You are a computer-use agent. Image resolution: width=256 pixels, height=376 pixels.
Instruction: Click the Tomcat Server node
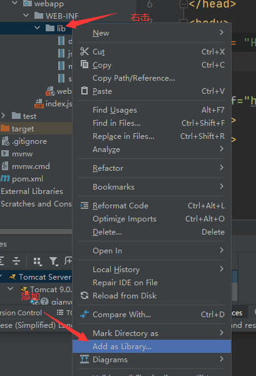45,277
